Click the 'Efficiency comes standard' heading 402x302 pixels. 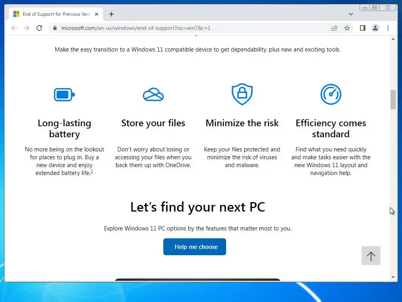click(x=331, y=129)
